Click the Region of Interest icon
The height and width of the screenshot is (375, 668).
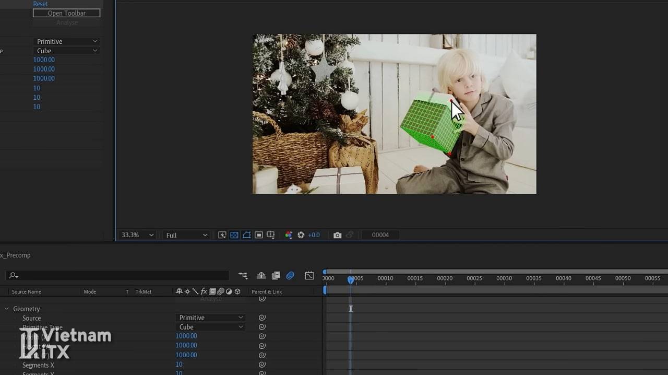click(259, 235)
